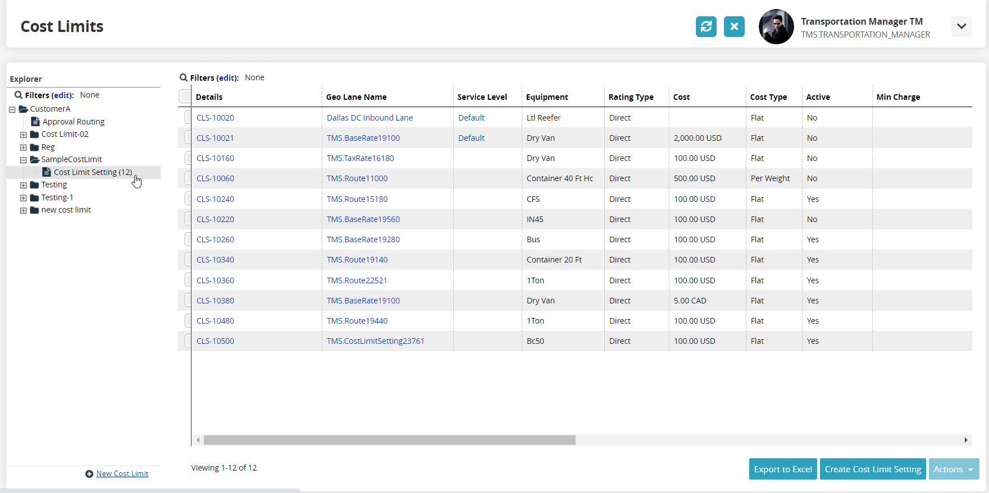Screen dimensions: 989x493
Task: Collapse the SampleCostLimit tree node
Action: point(24,160)
